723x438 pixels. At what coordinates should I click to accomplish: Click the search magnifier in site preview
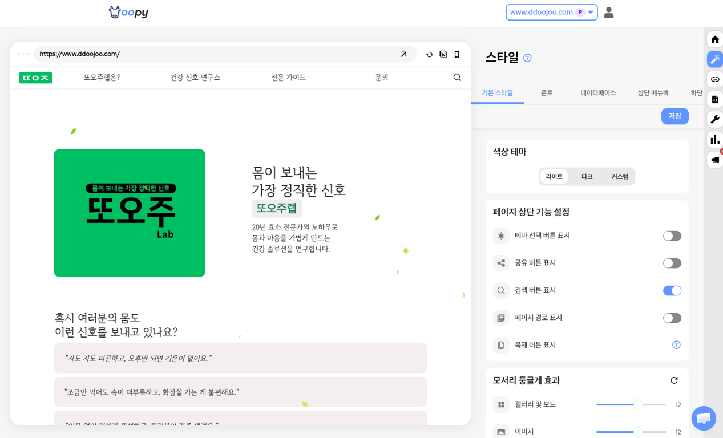pyautogui.click(x=457, y=78)
